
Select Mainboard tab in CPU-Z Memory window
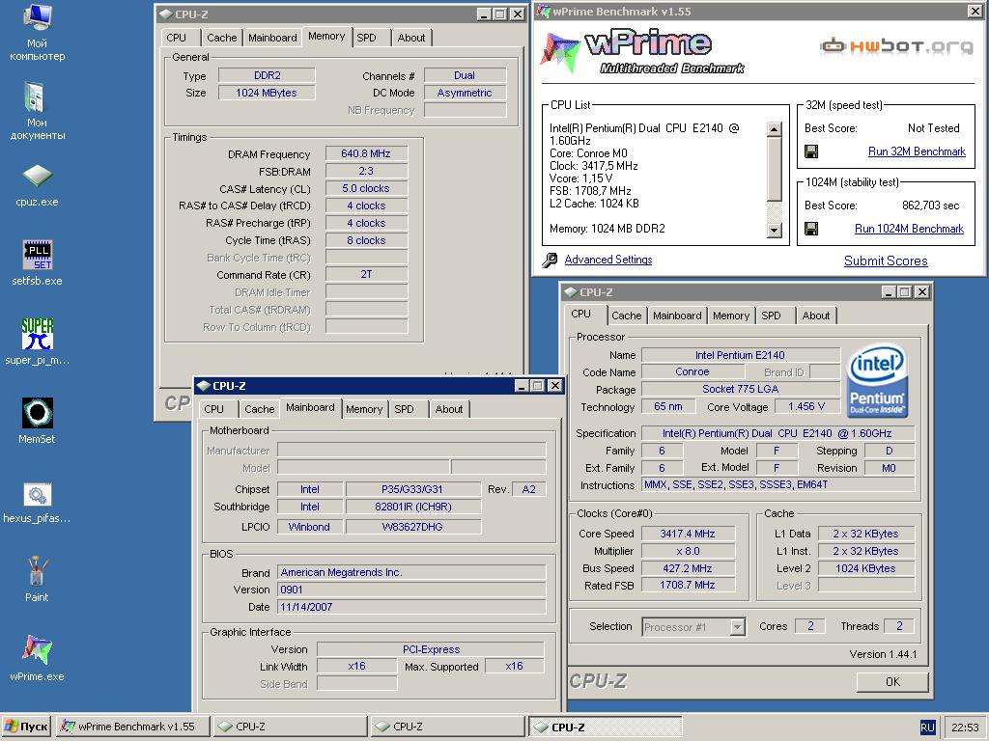pyautogui.click(x=272, y=38)
